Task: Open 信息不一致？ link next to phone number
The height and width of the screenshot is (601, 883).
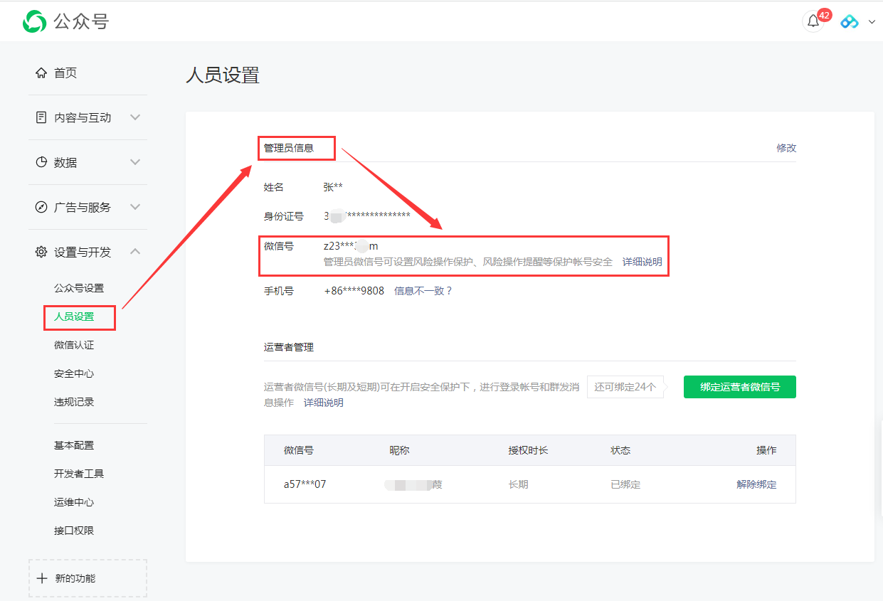Action: 423,291
